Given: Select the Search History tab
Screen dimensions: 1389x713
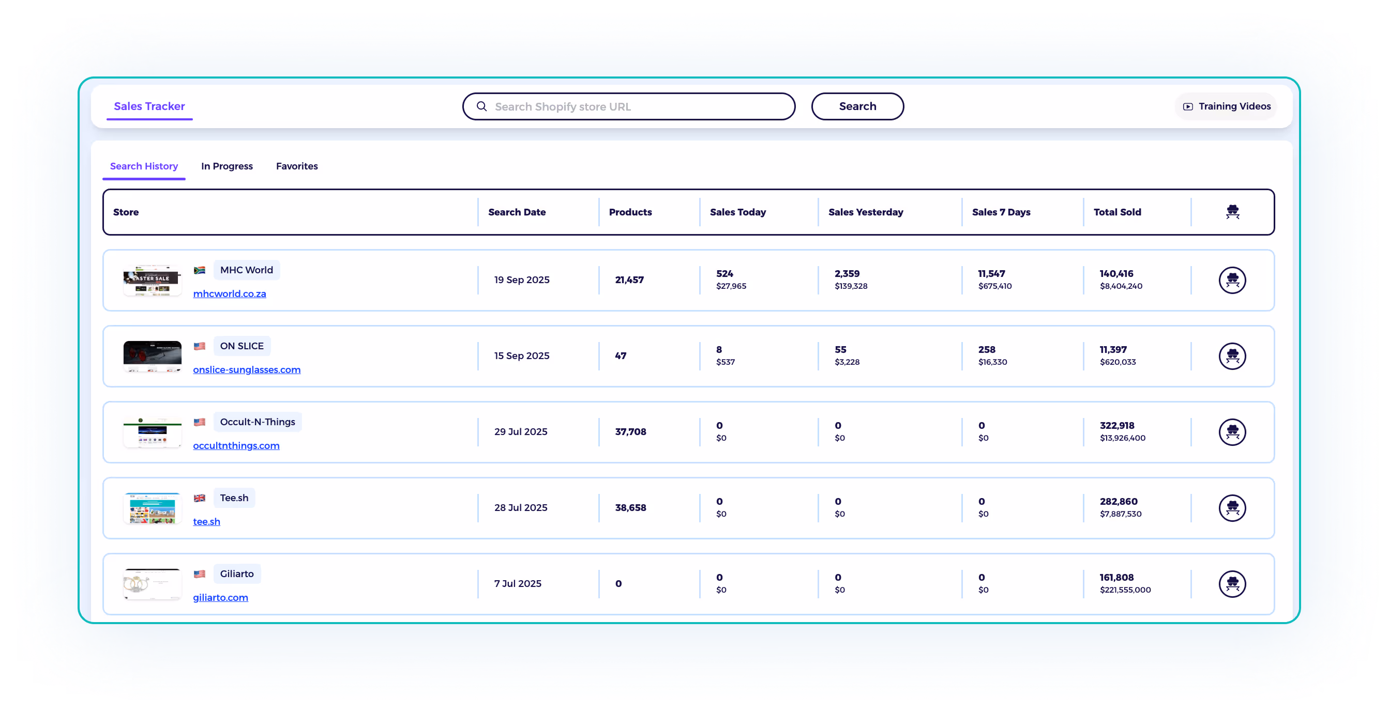Looking at the screenshot, I should (144, 166).
